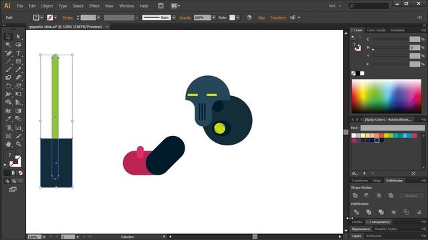Apply the Minus Back pathfinder
Screen dimensions: 428x240
[419, 212]
